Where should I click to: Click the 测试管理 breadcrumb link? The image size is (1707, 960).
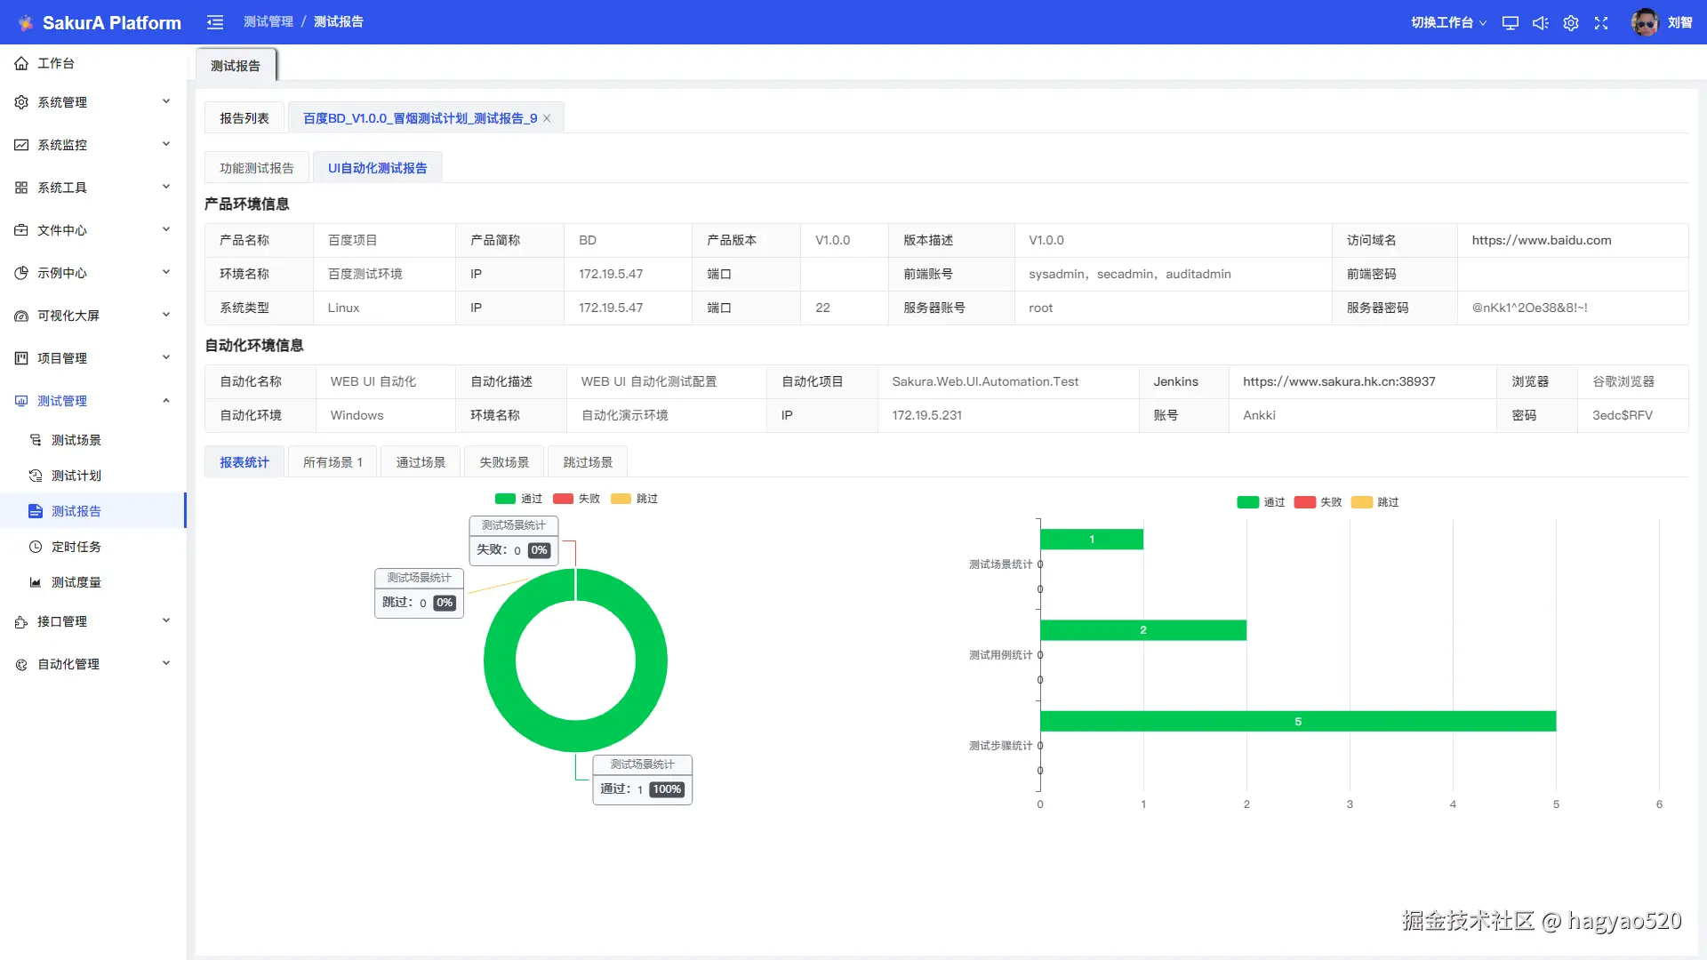(268, 22)
